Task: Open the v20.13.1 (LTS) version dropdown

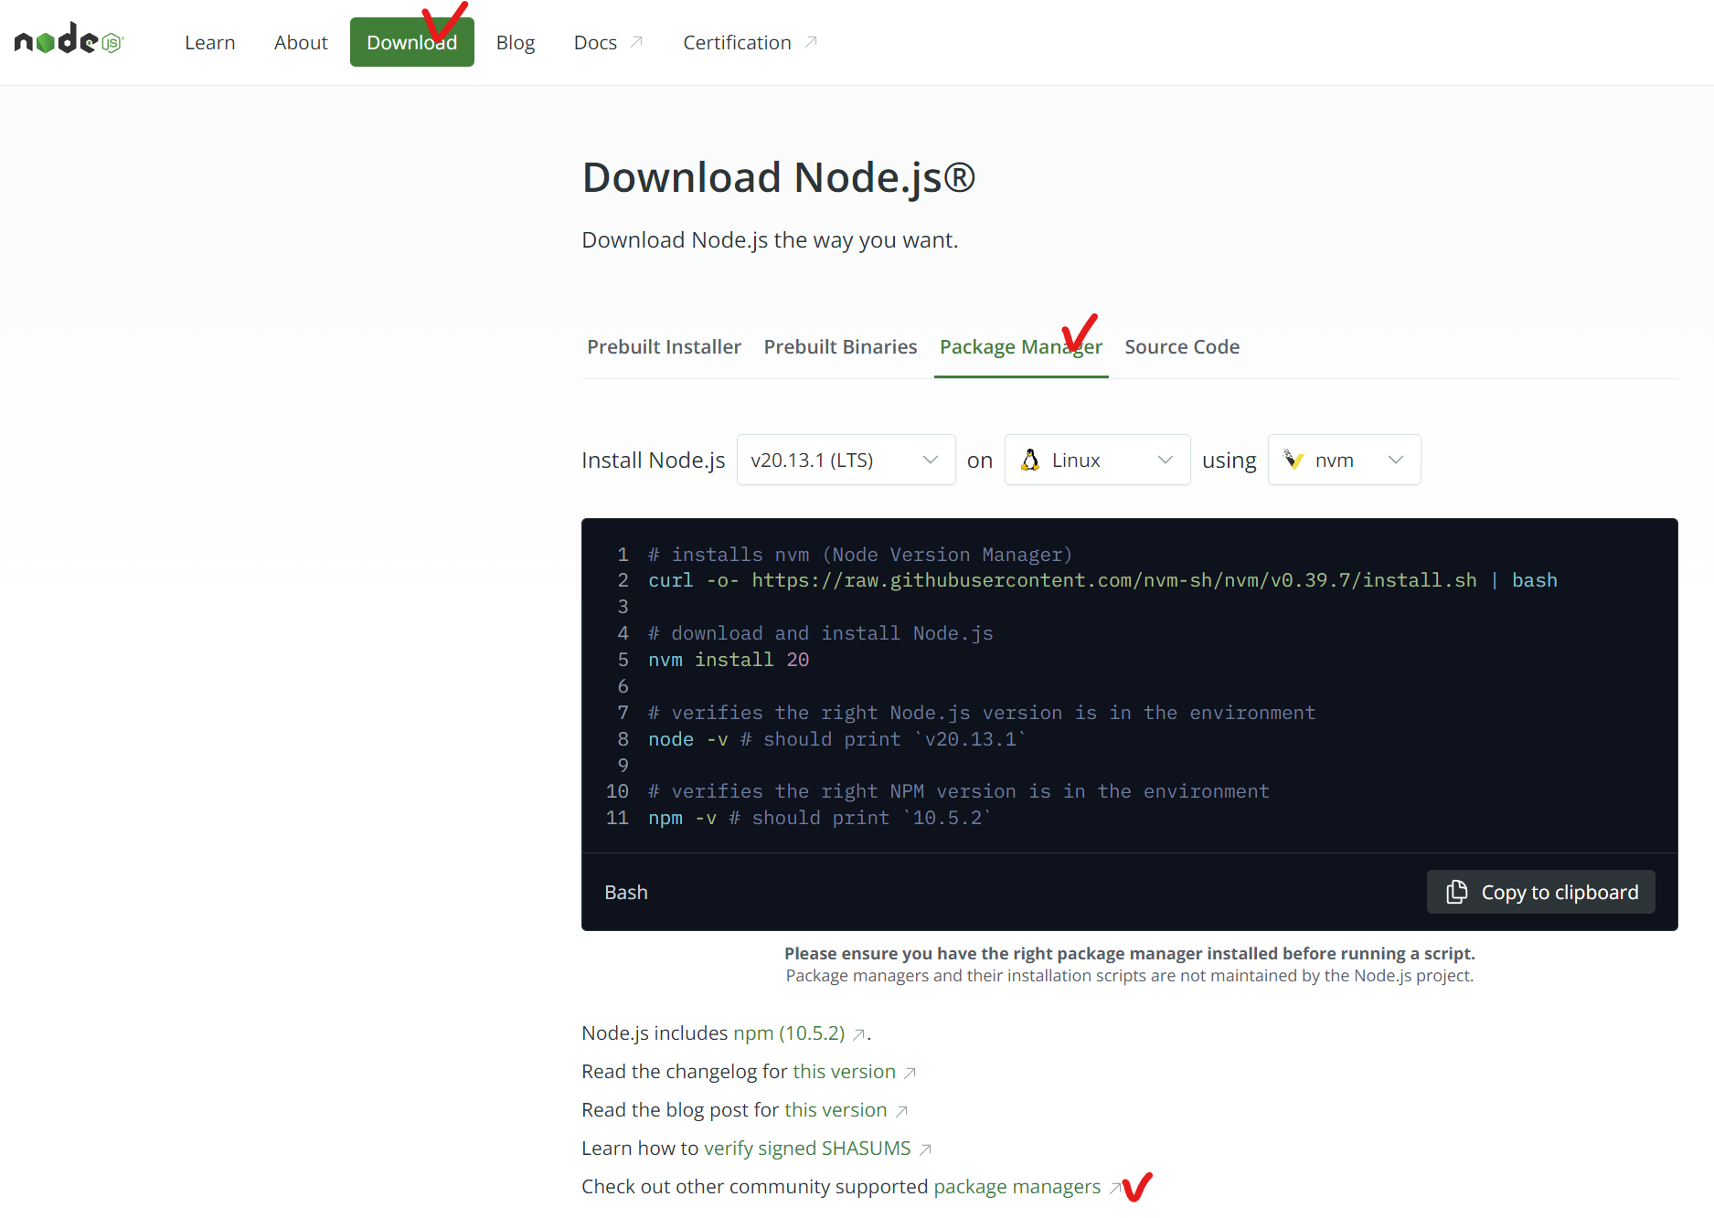Action: pyautogui.click(x=846, y=460)
